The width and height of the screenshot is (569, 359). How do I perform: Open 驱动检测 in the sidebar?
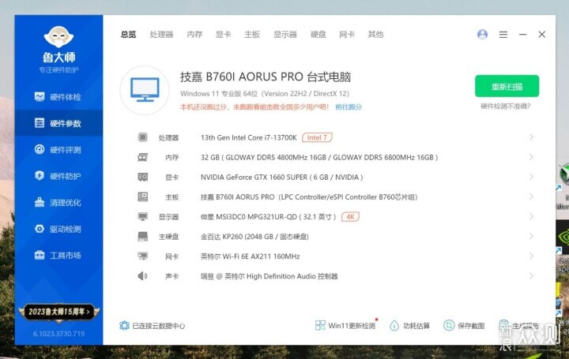point(58,229)
